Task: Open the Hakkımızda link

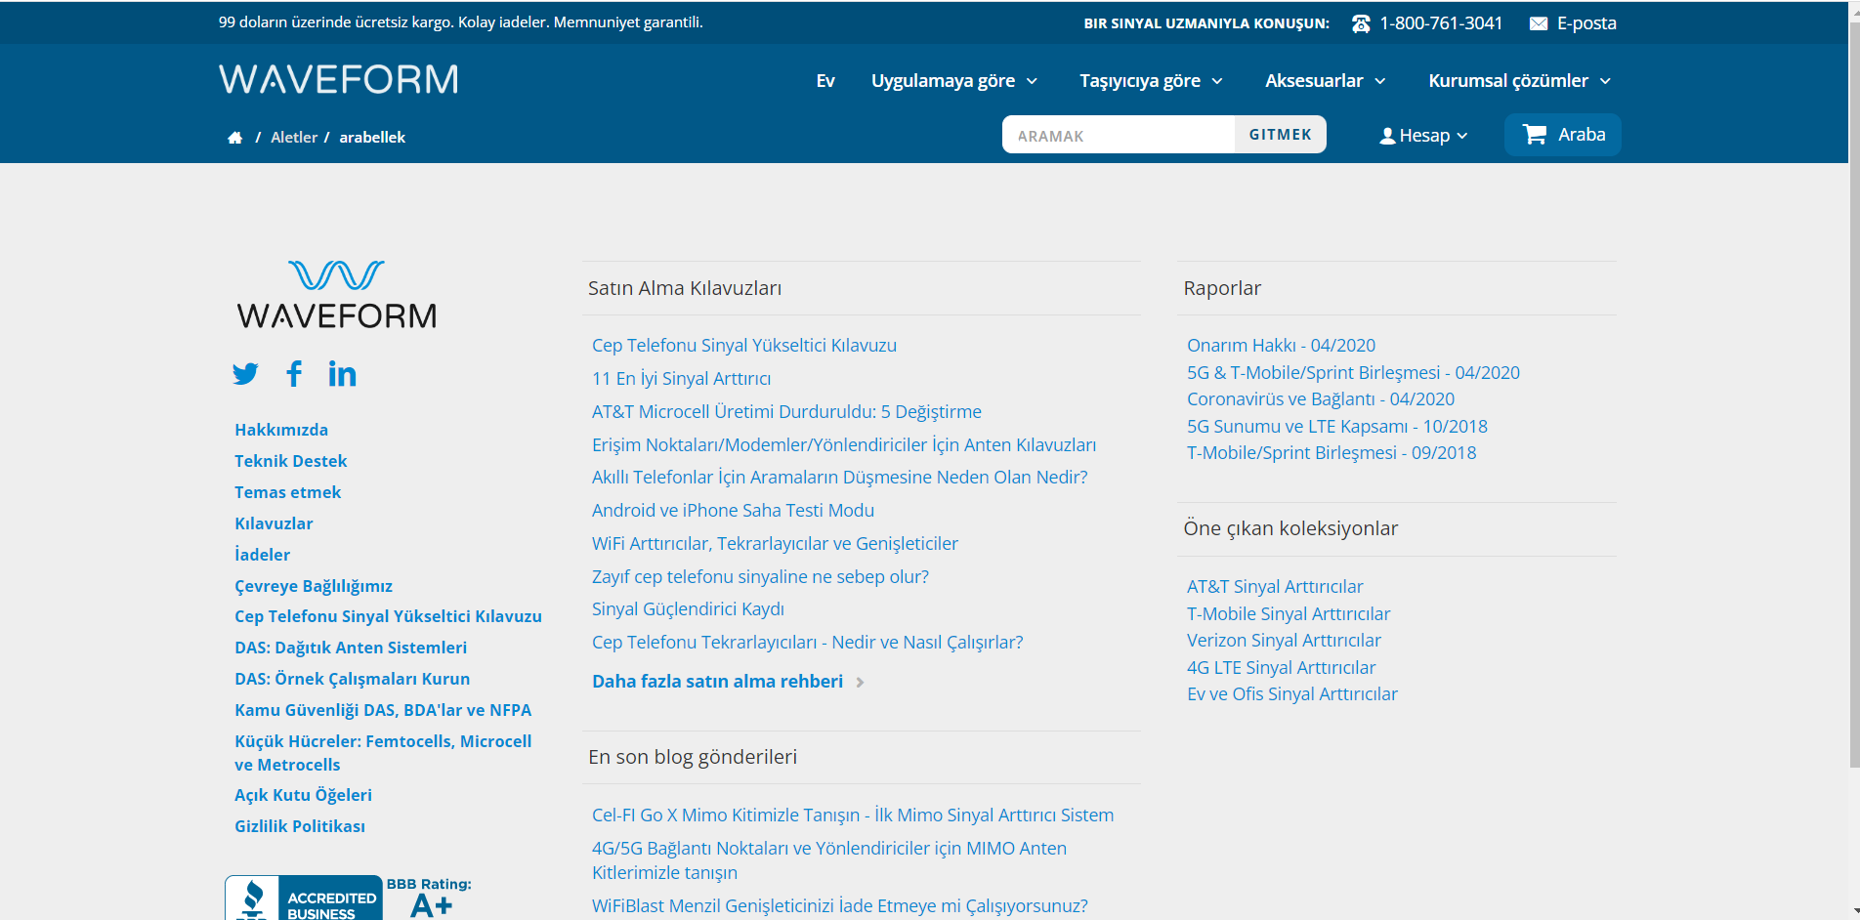Action: (281, 430)
